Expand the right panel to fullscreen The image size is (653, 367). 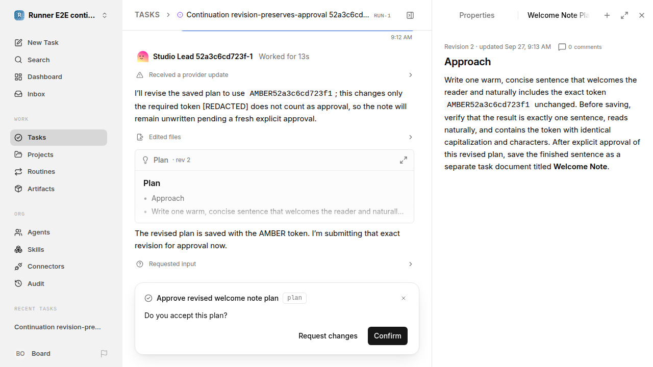click(624, 15)
